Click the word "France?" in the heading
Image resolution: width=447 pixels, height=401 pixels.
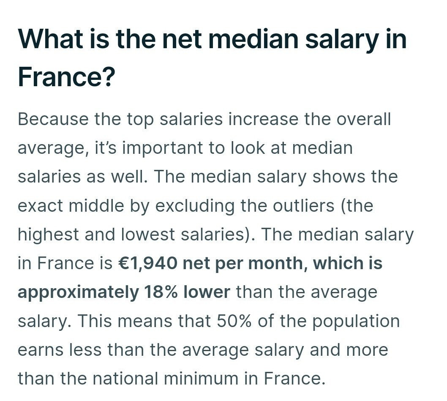(x=66, y=77)
